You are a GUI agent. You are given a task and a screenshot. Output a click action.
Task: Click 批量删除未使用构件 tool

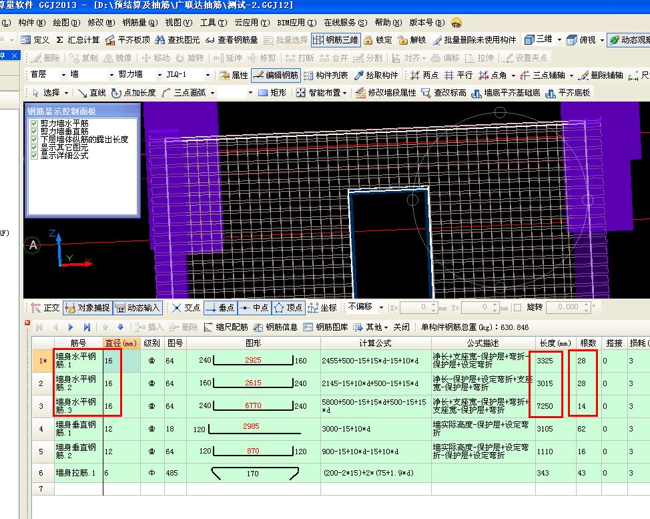coord(474,40)
